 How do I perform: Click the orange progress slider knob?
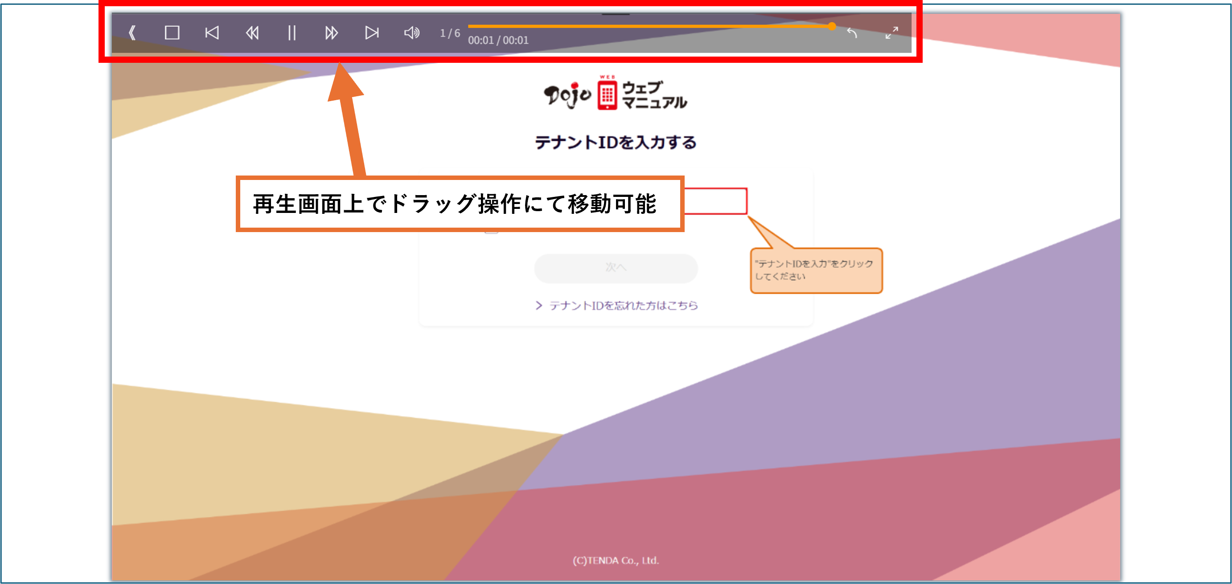pos(832,26)
